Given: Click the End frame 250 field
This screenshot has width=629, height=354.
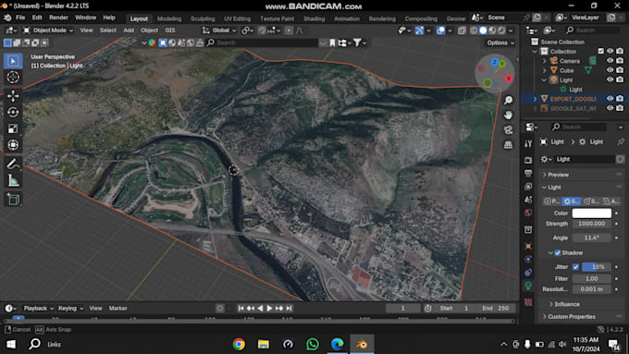Looking at the screenshot, I should click(496, 309).
